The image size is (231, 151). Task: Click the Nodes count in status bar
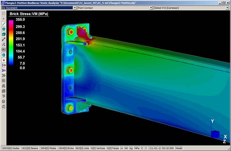tap(11, 148)
